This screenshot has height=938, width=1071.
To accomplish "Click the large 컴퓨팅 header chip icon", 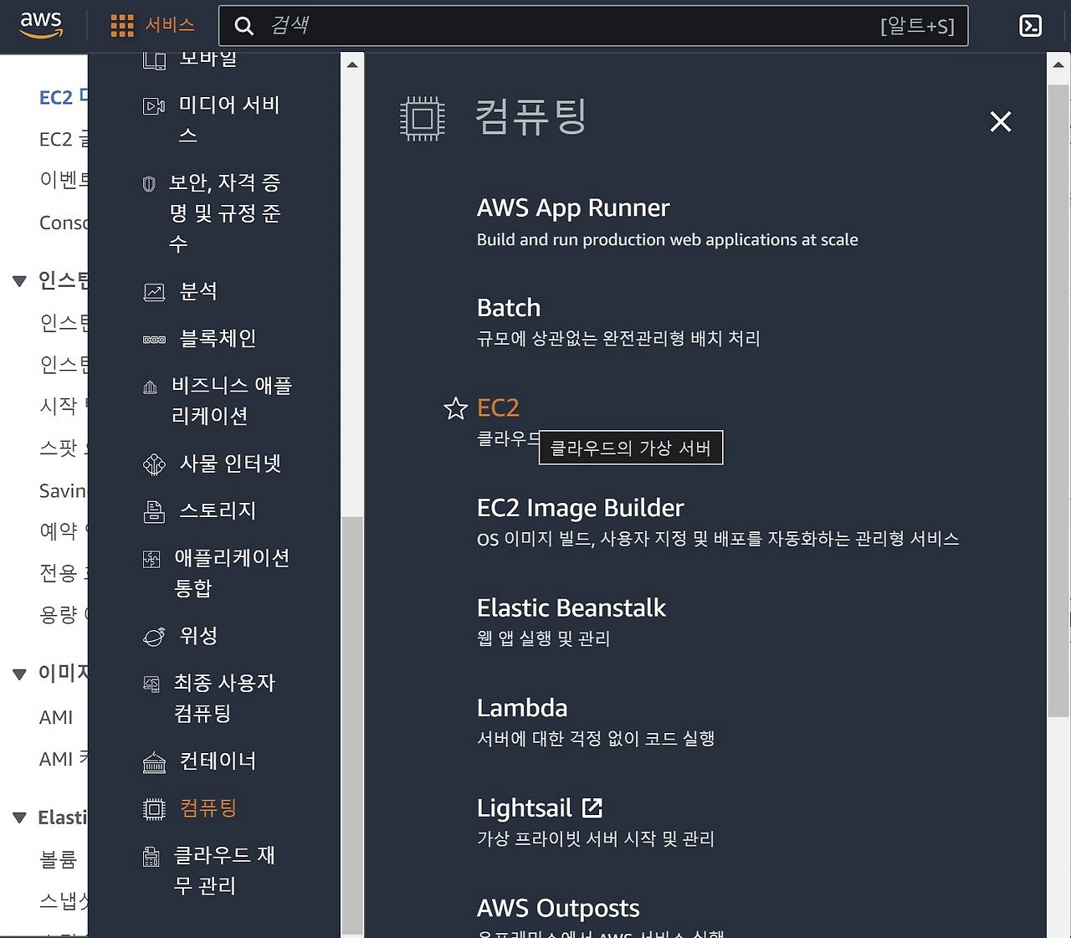I will [x=423, y=119].
